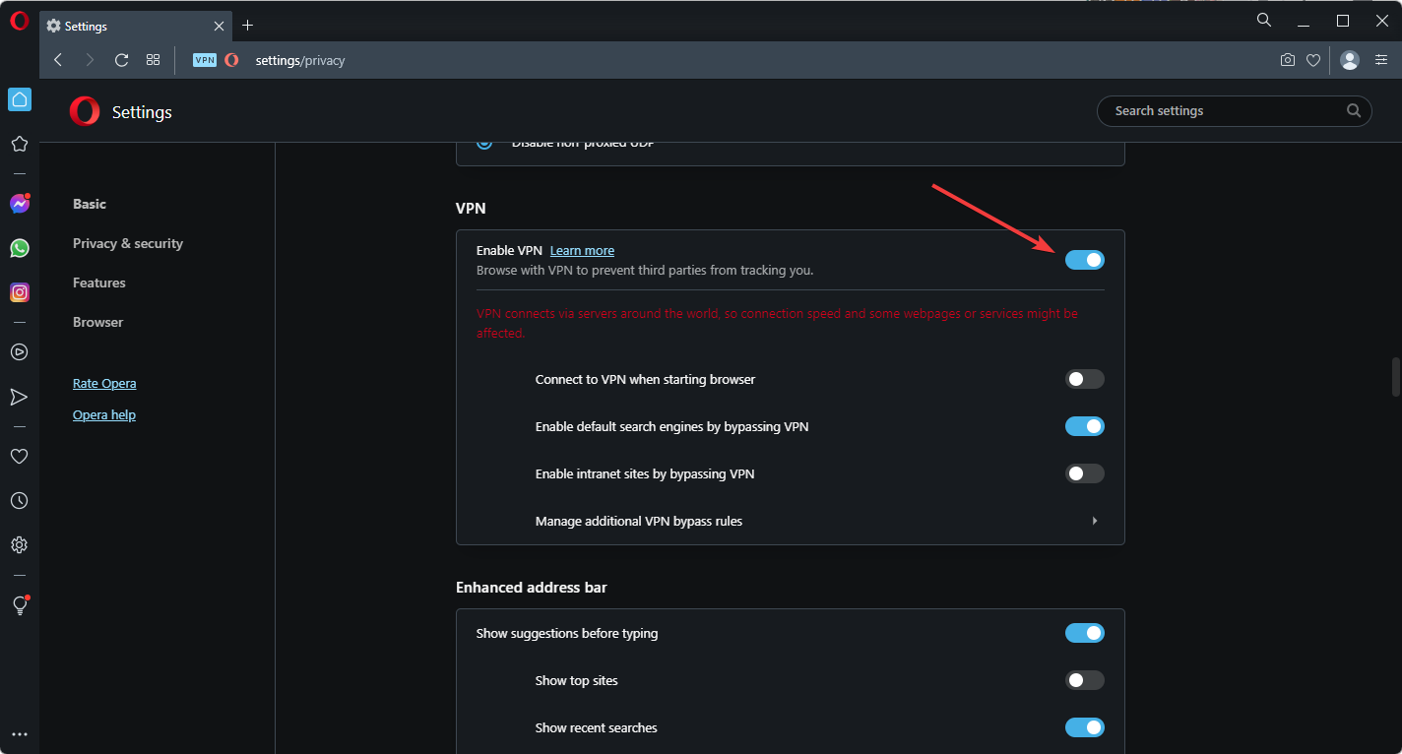This screenshot has height=754, width=1402.
Task: Open Settings gear icon in sidebar
Action: 19,544
